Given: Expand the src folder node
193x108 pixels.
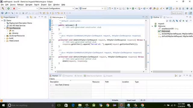Looking at the screenshot, I should [x=8, y=31].
